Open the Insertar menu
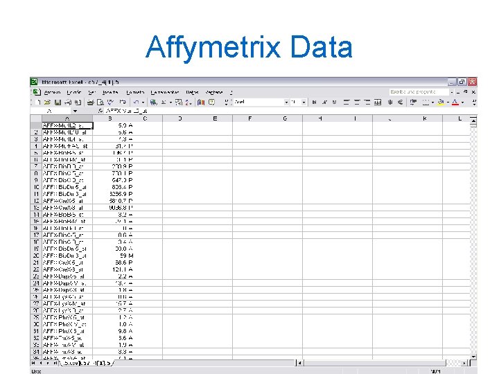Screen dimensions: 499x374 110,92
